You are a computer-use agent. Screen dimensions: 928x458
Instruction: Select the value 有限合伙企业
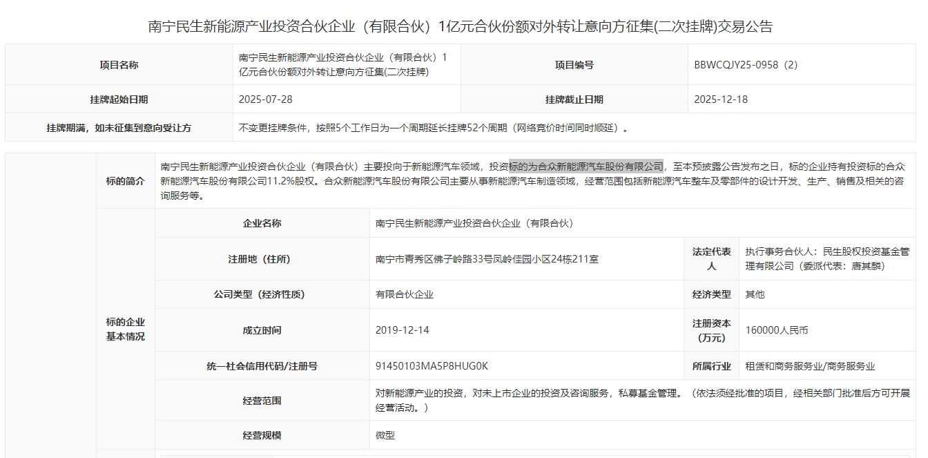405,294
